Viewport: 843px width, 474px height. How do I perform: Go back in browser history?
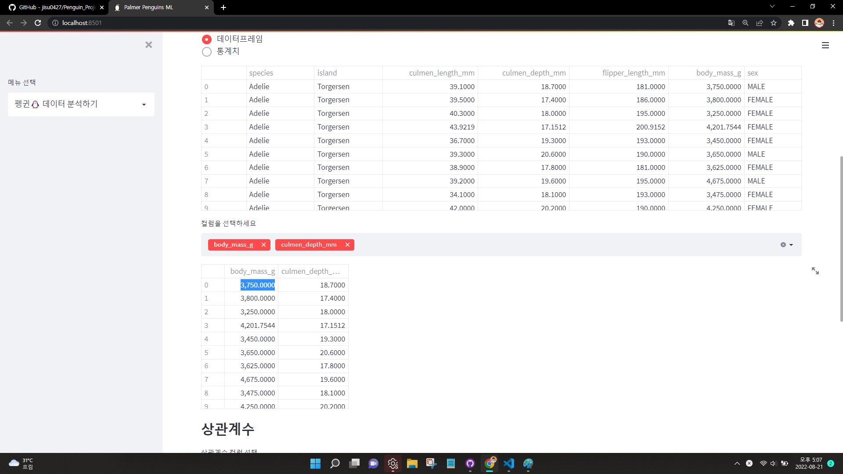10,23
